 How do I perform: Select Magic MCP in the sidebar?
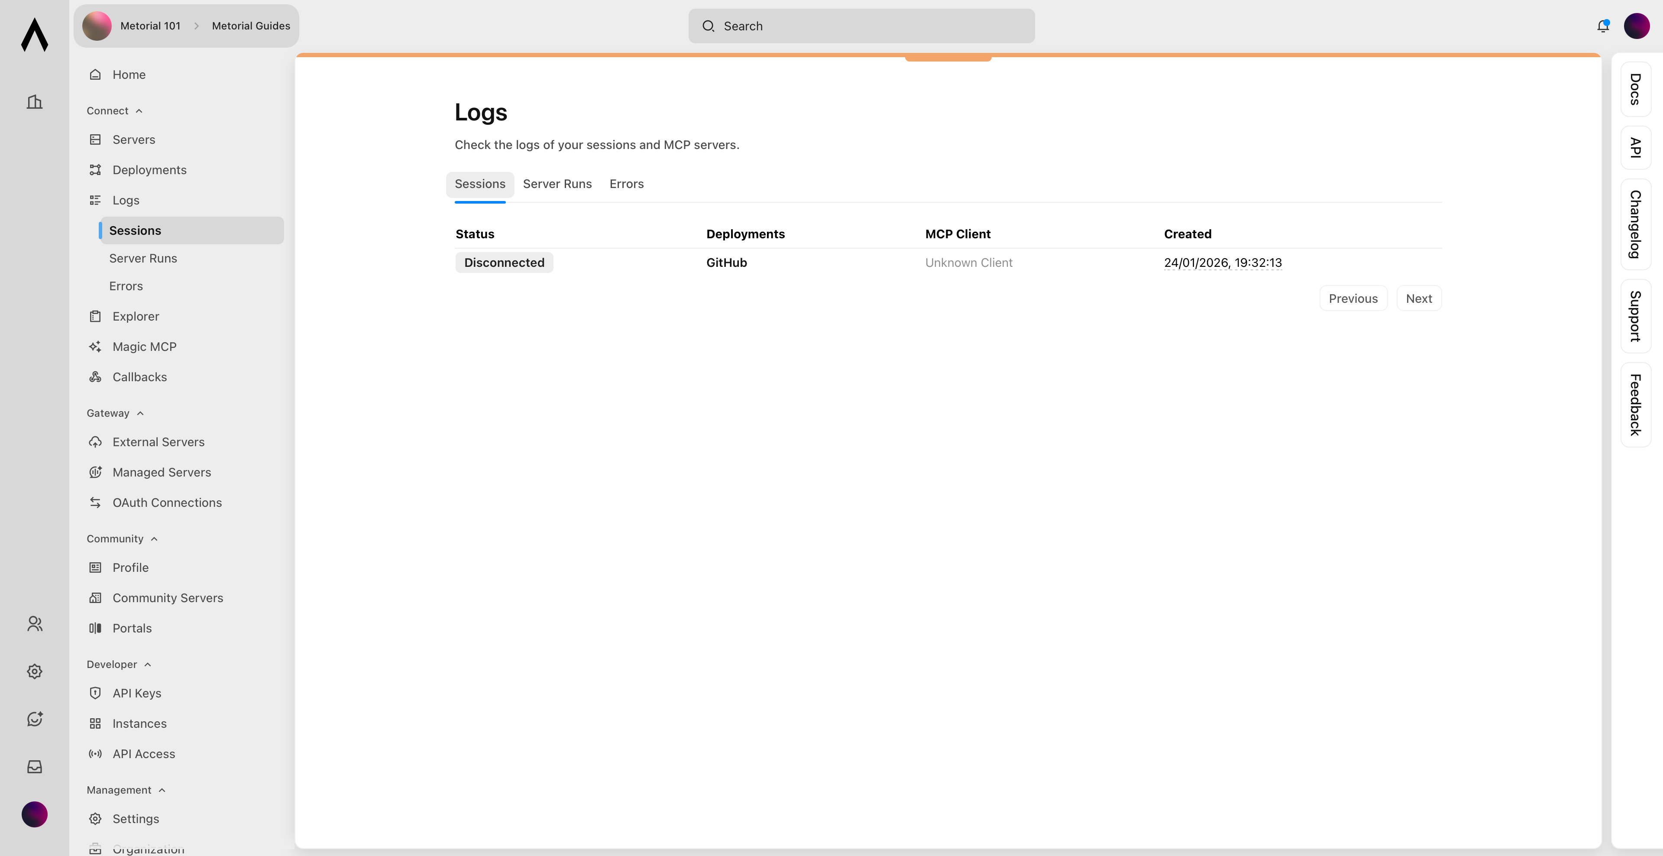tap(145, 346)
